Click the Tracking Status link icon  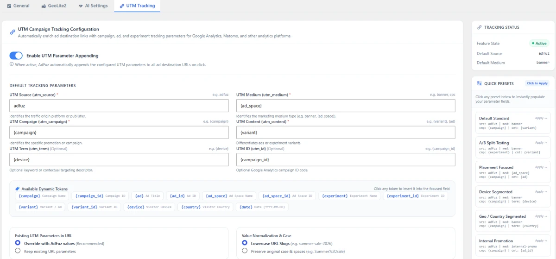pos(480,27)
